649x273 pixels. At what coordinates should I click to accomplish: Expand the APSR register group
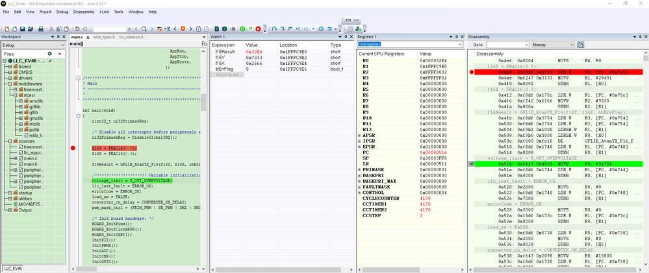[x=359, y=135]
